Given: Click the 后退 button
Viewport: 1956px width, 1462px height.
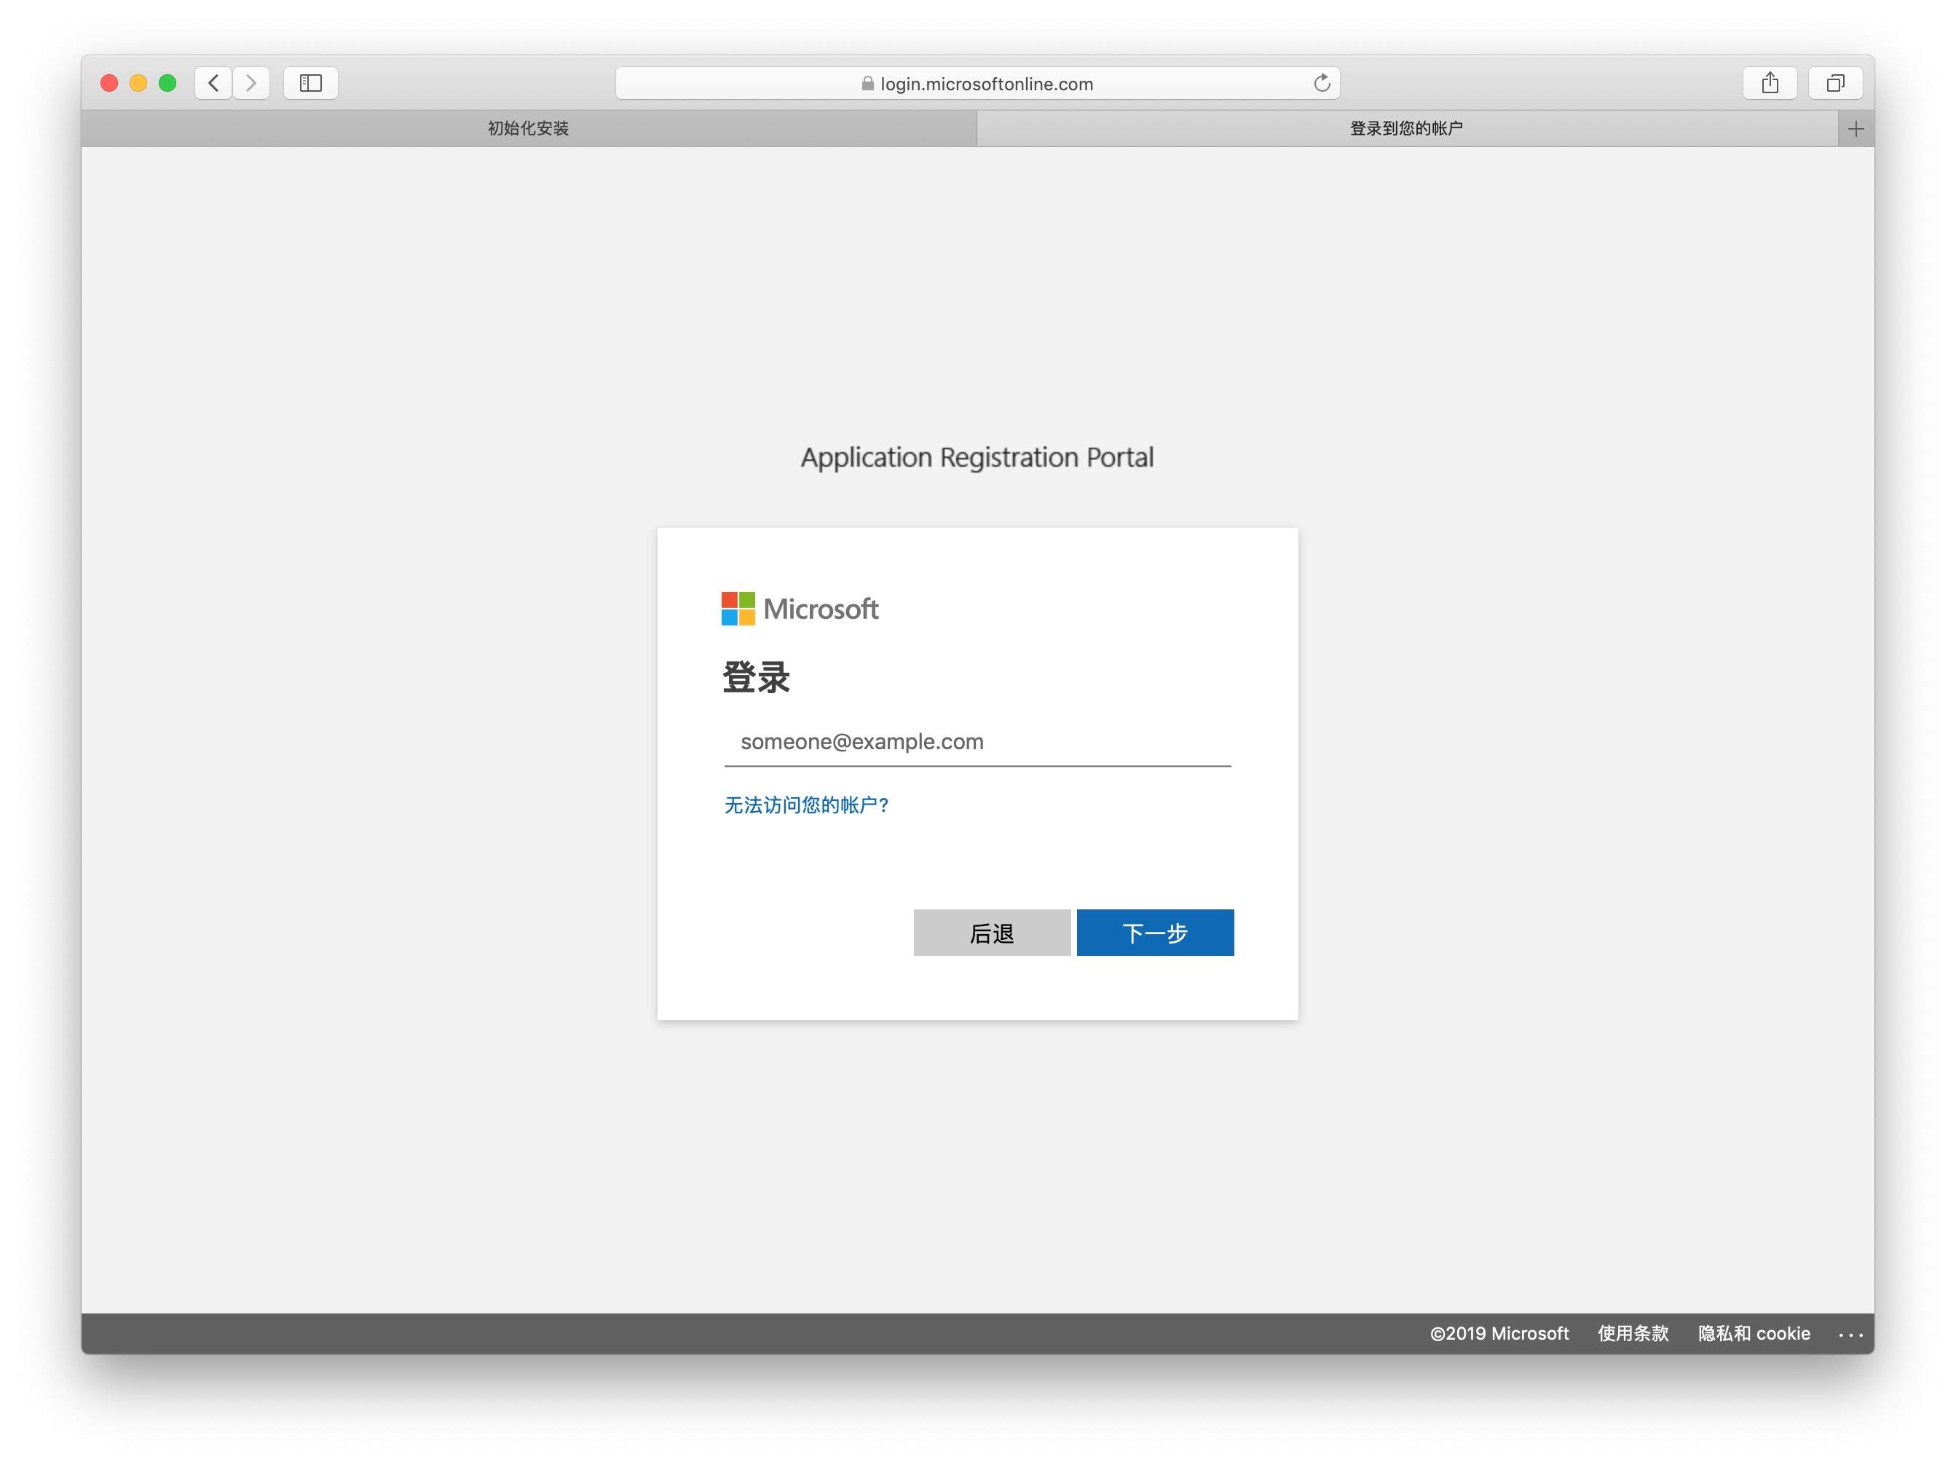Looking at the screenshot, I should click(x=991, y=933).
